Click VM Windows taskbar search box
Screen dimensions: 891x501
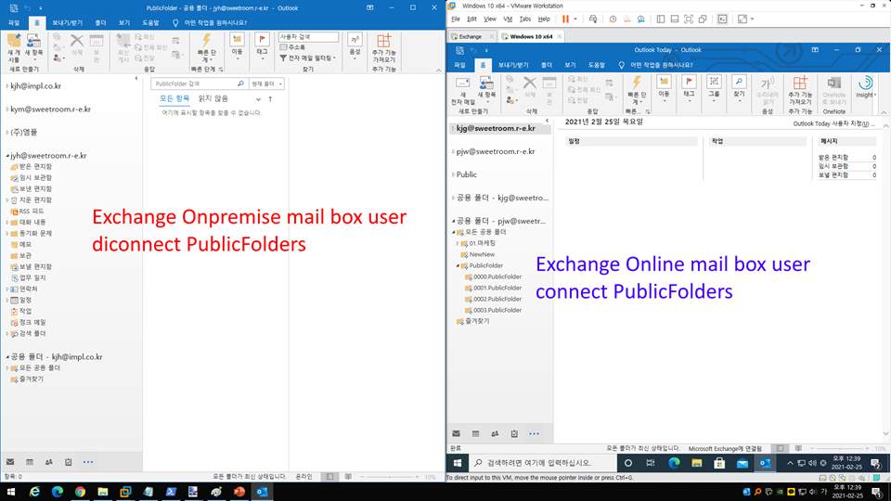pyautogui.click(x=544, y=463)
